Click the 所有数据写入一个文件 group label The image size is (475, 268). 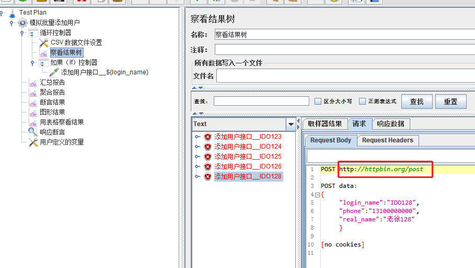(228, 63)
